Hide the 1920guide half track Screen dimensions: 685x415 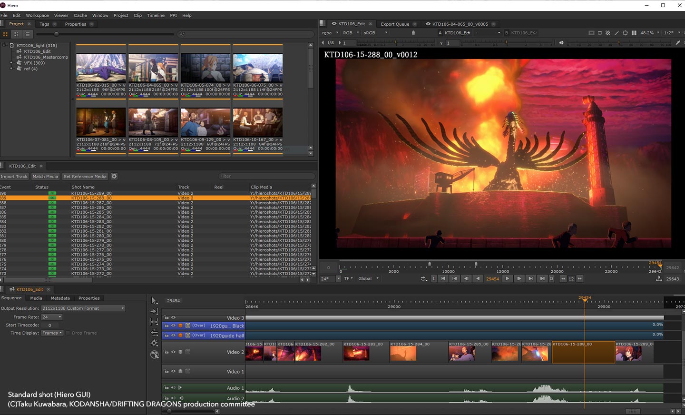173,335
